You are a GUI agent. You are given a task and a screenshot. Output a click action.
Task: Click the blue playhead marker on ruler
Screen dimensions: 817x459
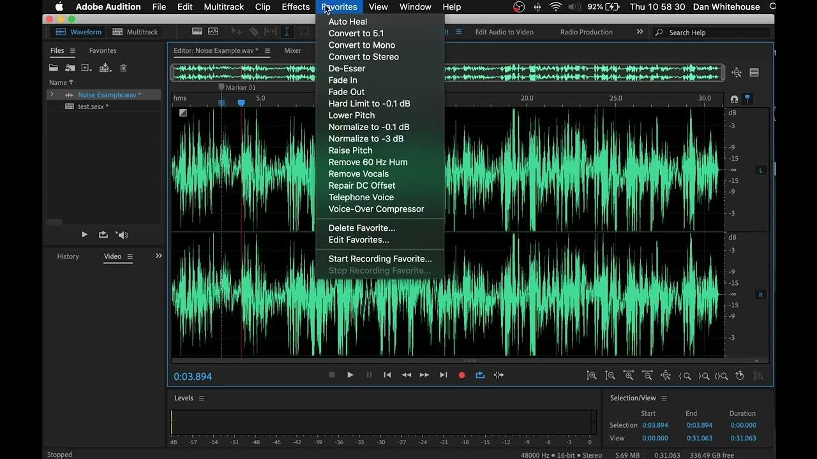tap(241, 103)
